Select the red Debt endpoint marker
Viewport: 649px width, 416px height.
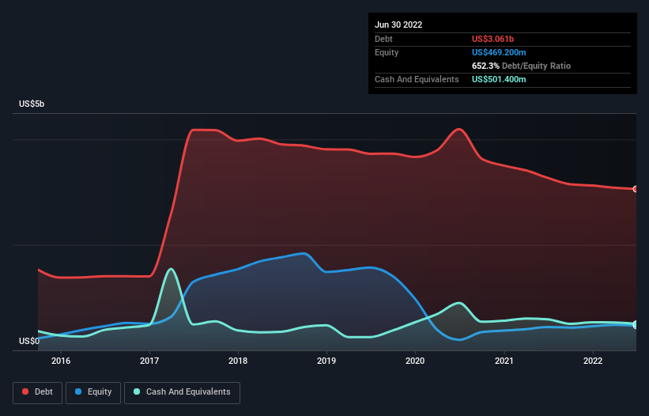click(x=636, y=189)
